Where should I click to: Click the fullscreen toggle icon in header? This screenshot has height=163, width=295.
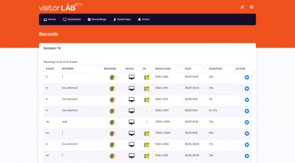click(242, 7)
